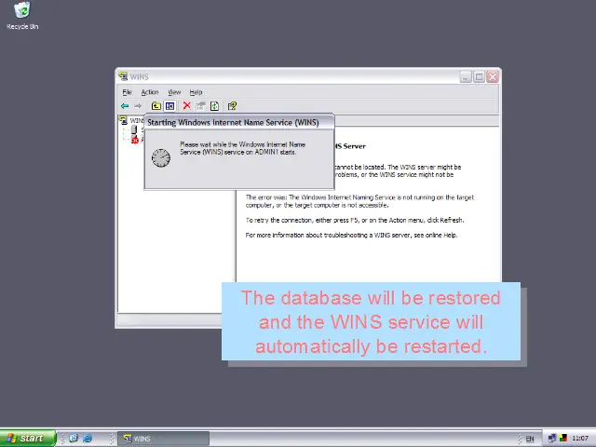Select the server node with red error icon
The height and width of the screenshot is (447, 596).
135,140
